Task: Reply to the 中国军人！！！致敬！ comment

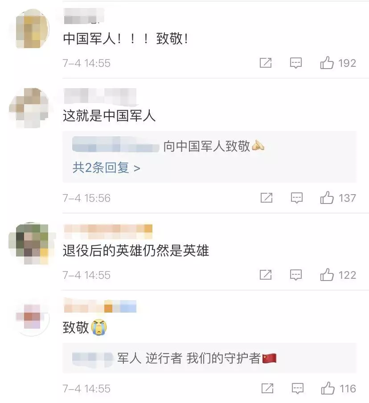Action: 296,63
